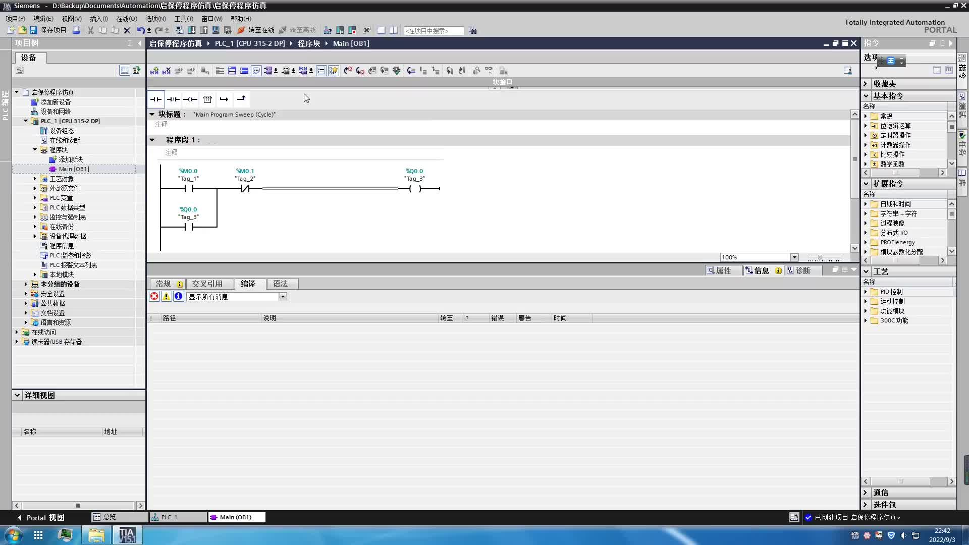Click the search-in-project binoculars icon
The width and height of the screenshot is (969, 545).
(x=473, y=31)
